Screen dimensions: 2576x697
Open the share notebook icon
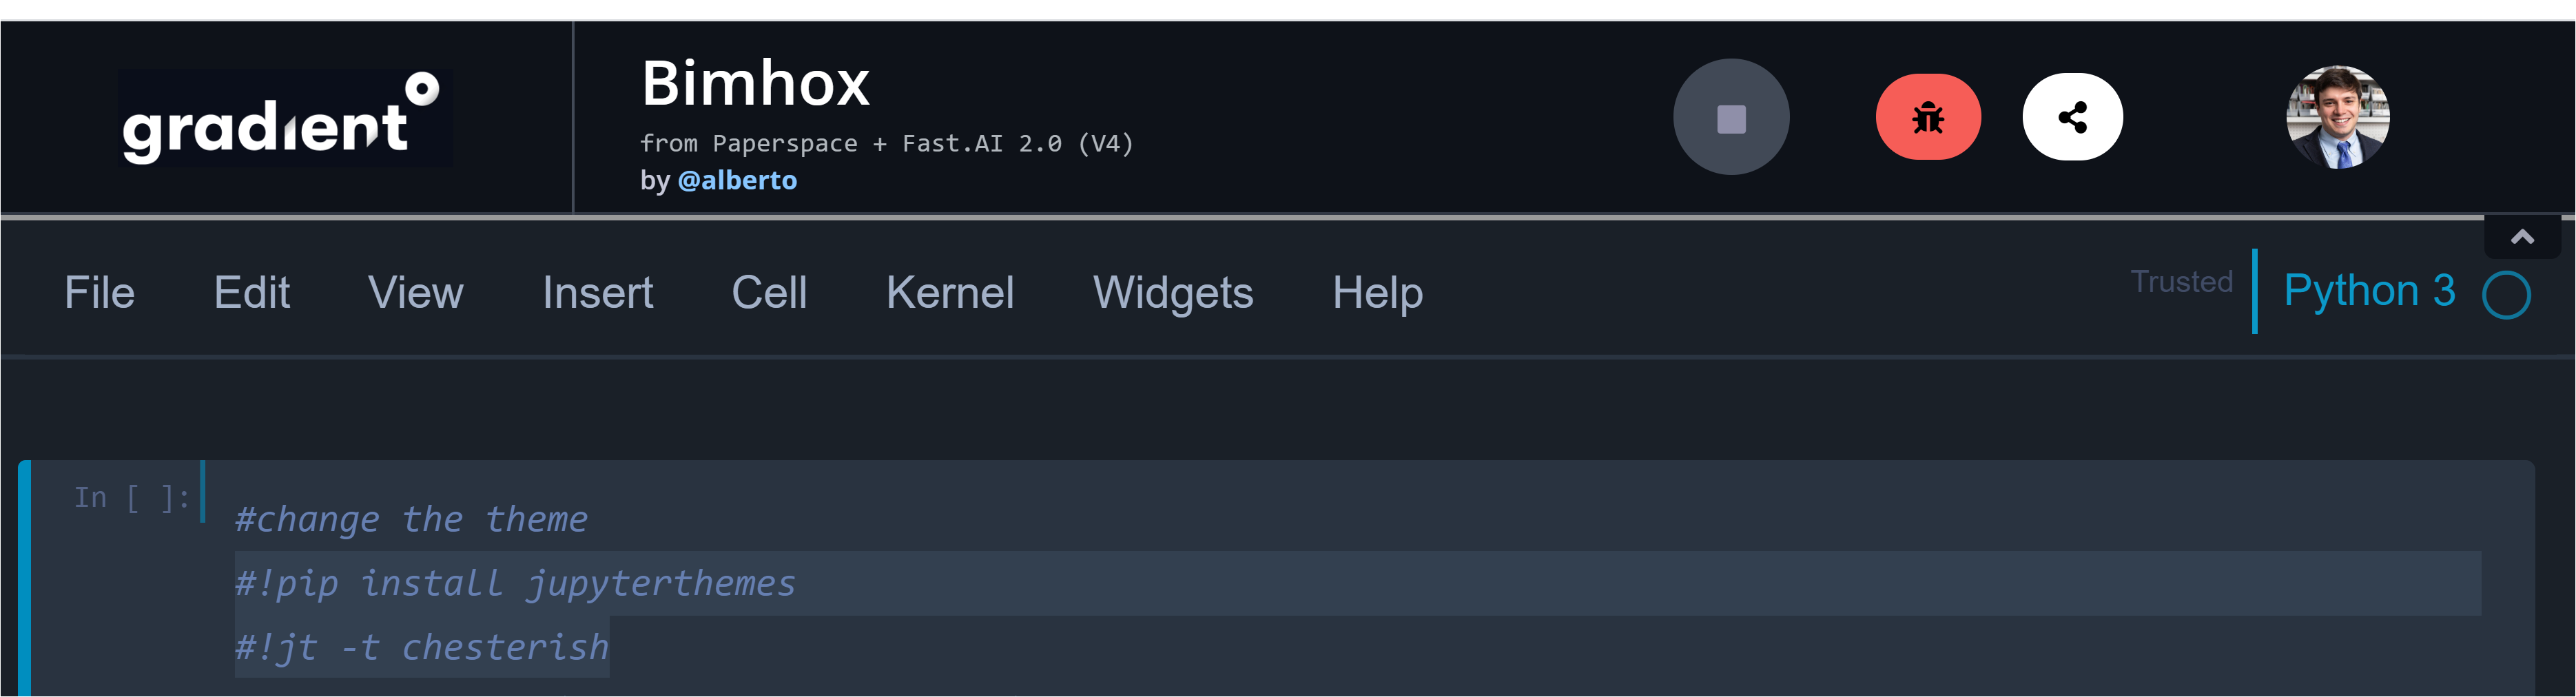[x=2072, y=118]
